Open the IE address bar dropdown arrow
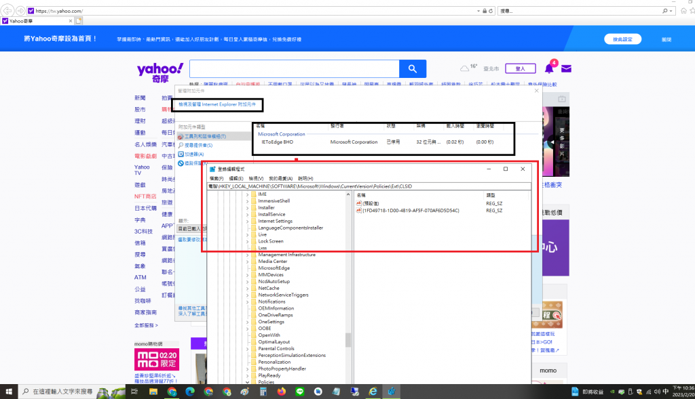 478,11
